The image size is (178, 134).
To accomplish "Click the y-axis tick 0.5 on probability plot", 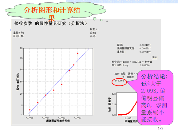I will [x=114, y=104].
